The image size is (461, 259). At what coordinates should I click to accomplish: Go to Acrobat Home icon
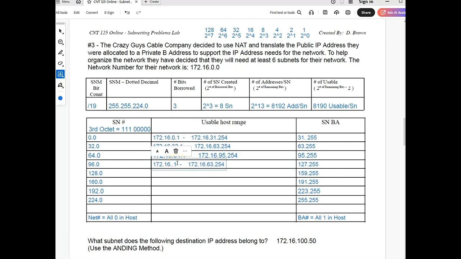click(x=79, y=2)
